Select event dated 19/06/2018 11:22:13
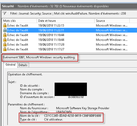 pos(51,26)
